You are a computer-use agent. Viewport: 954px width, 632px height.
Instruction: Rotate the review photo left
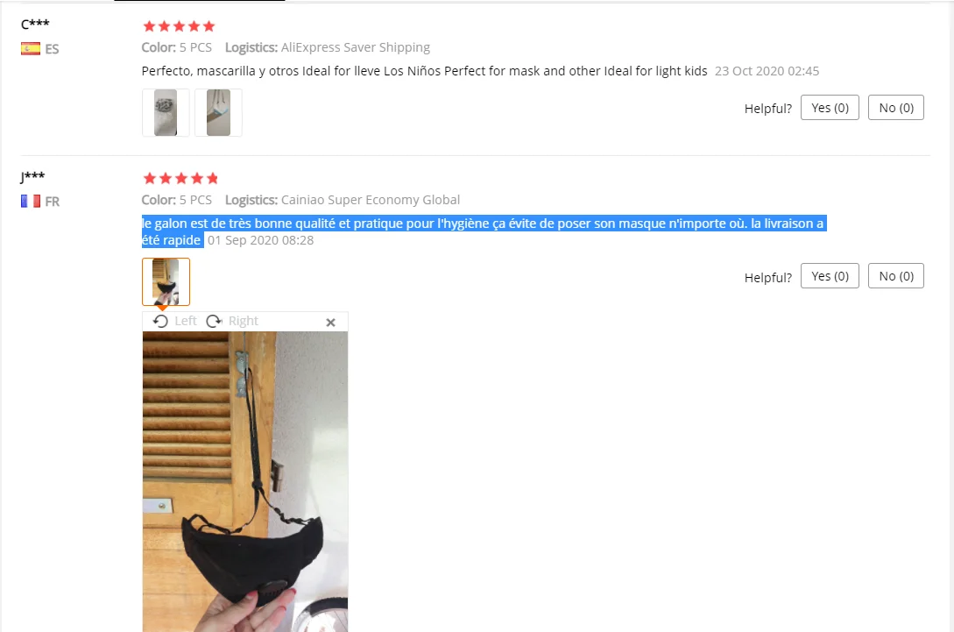[175, 321]
